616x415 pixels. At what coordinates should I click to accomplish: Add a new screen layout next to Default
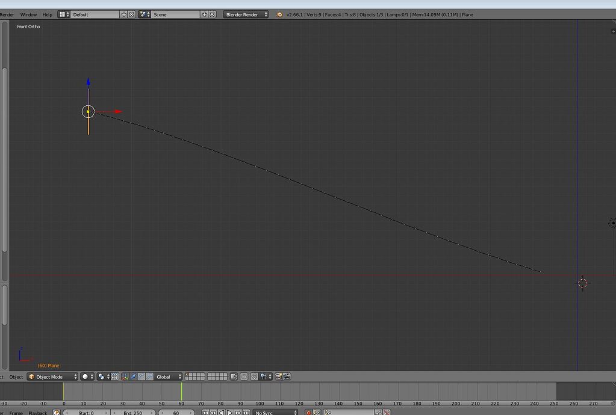(x=124, y=14)
